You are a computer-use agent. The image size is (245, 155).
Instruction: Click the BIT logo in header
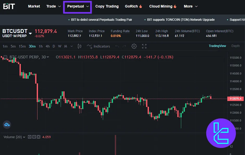tap(9, 6)
